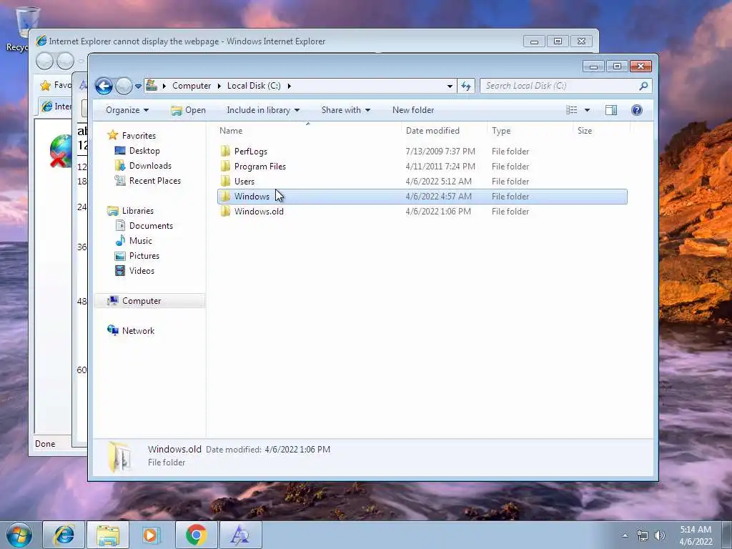
Task: Click Windows Explorer taskbar icon
Action: pos(108,535)
